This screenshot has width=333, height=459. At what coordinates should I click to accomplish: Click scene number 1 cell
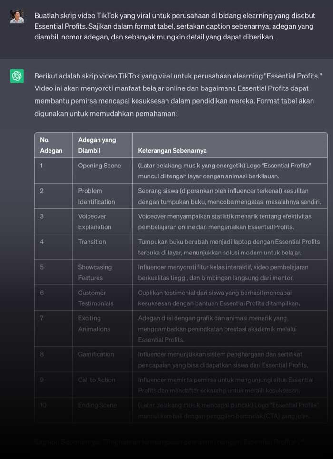coord(54,171)
